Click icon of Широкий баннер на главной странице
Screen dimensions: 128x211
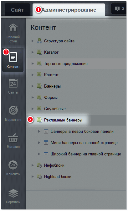coord(46,154)
